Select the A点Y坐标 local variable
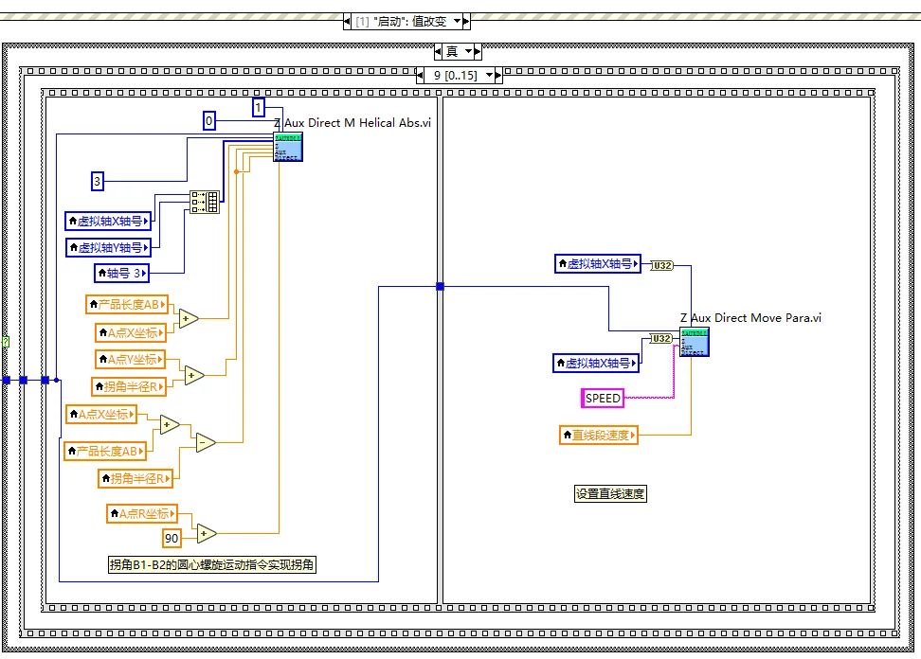 click(131, 359)
